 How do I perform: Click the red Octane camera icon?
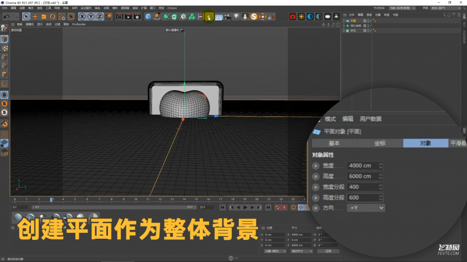(x=292, y=17)
